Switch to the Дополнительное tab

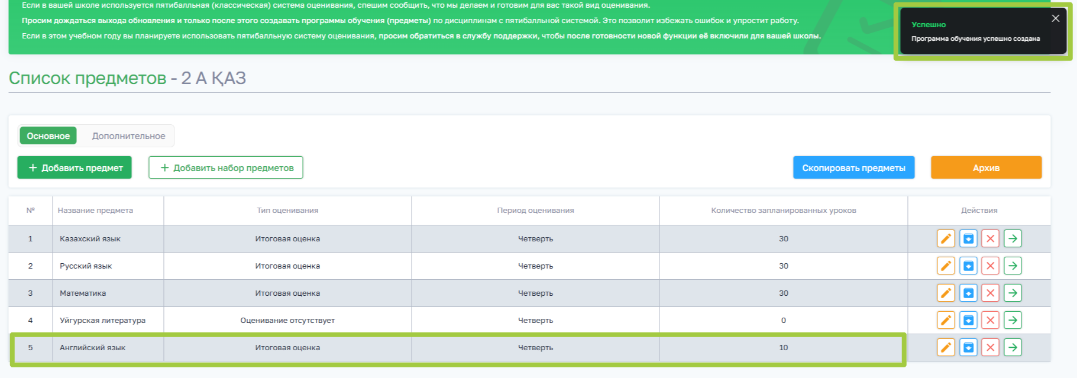tap(128, 135)
